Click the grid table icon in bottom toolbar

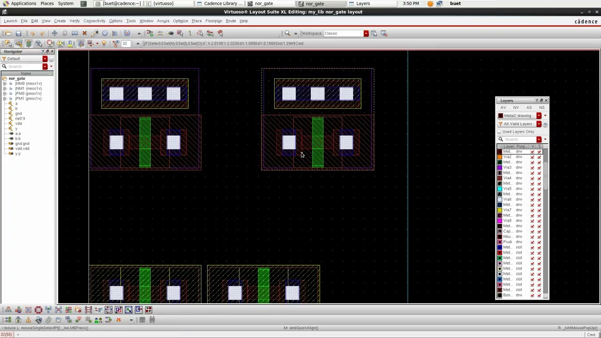tap(152, 320)
